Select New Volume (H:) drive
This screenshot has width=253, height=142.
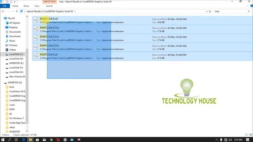[x=17, y=77]
